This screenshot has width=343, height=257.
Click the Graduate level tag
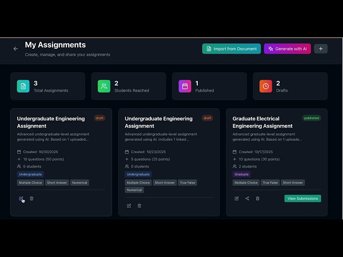[242, 174]
